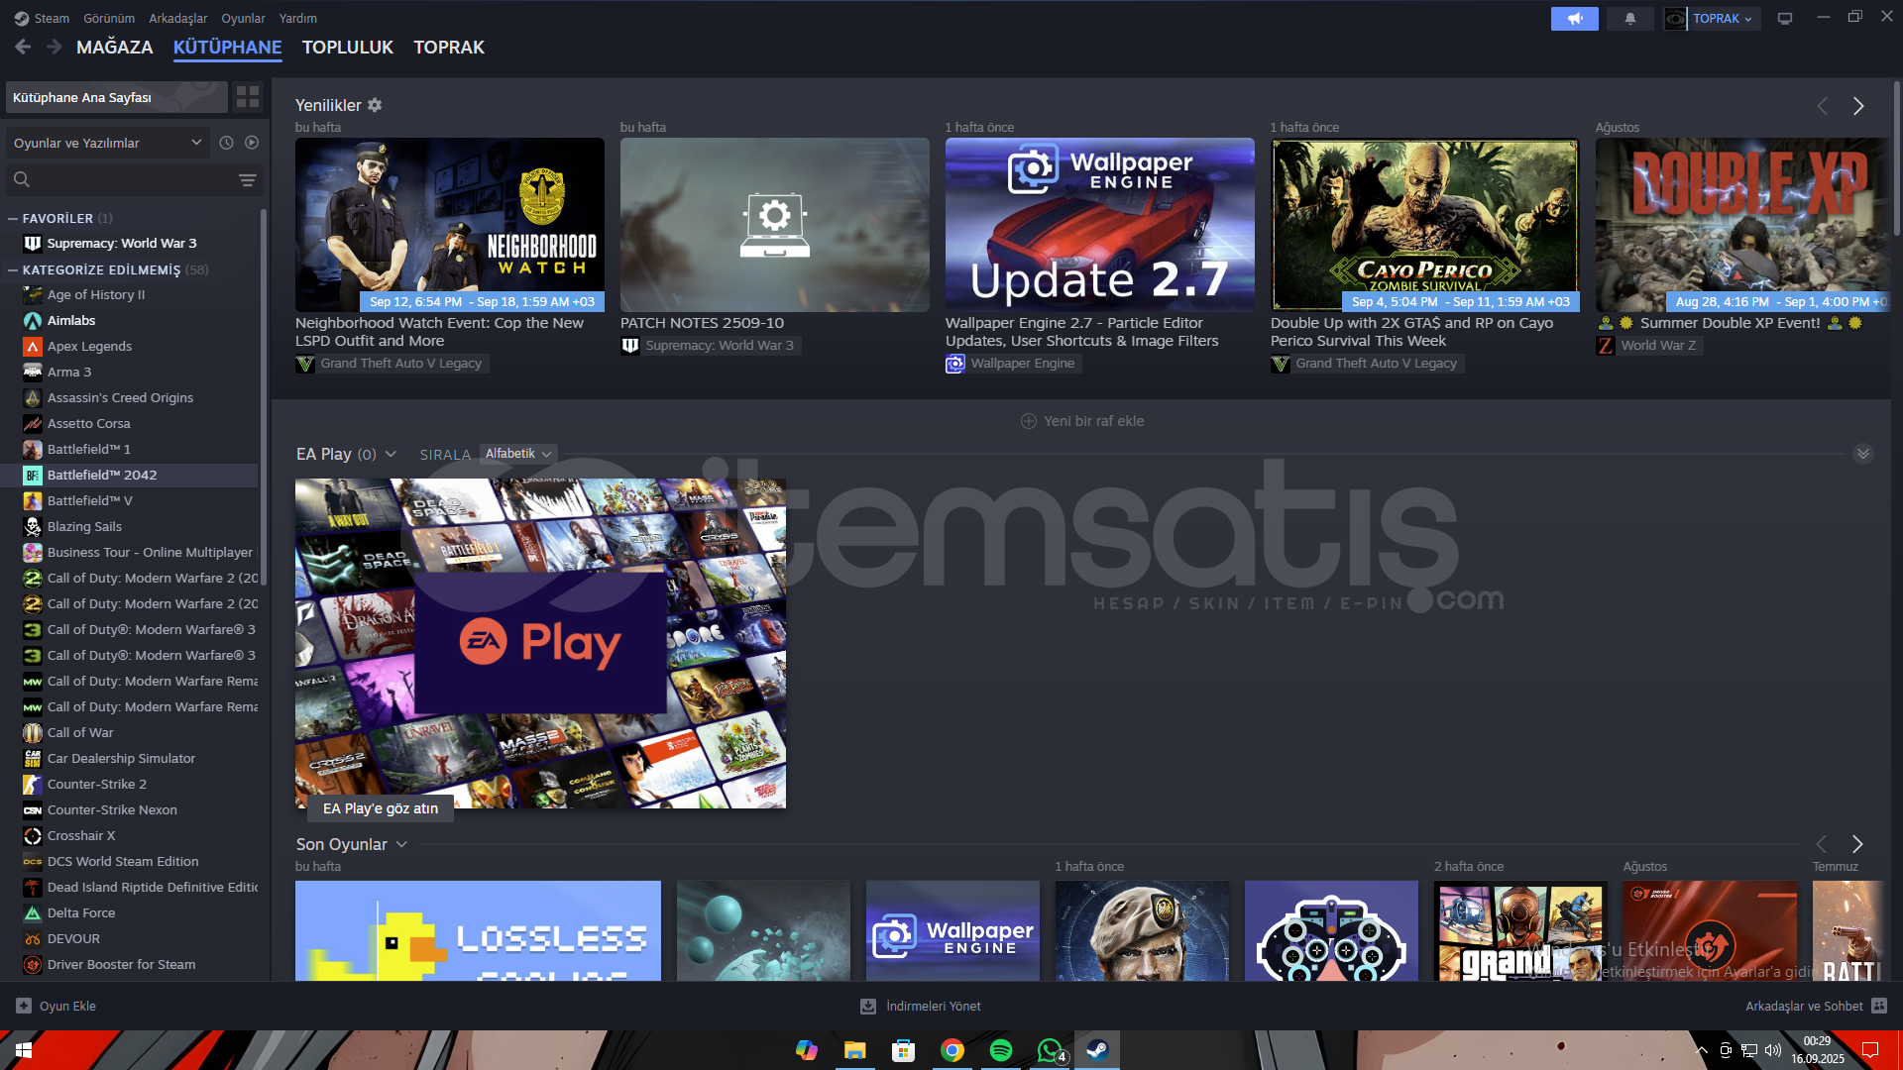Open the Yardım menu
Viewport: 1903px width, 1070px height.
(x=298, y=18)
